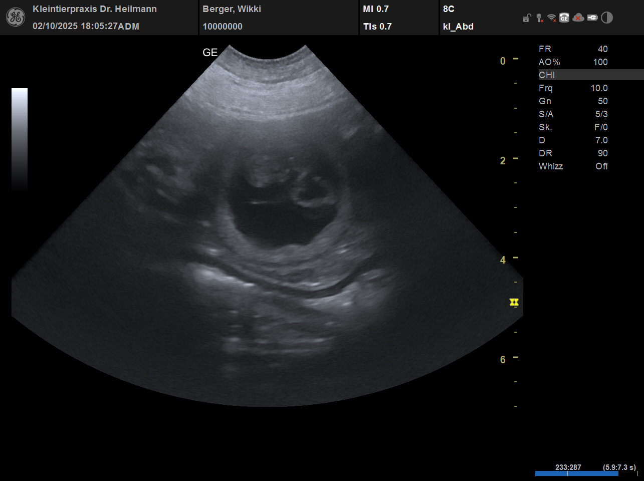Image resolution: width=644 pixels, height=481 pixels.
Task: Click the blue cine loop progress bar
Action: click(576, 473)
